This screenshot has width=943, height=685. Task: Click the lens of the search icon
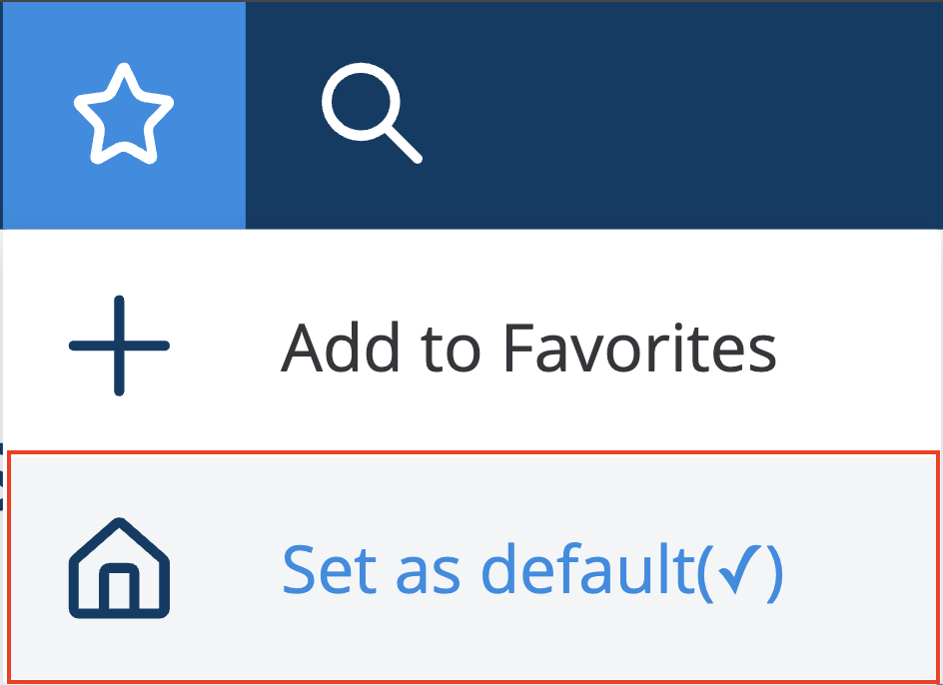click(x=361, y=102)
